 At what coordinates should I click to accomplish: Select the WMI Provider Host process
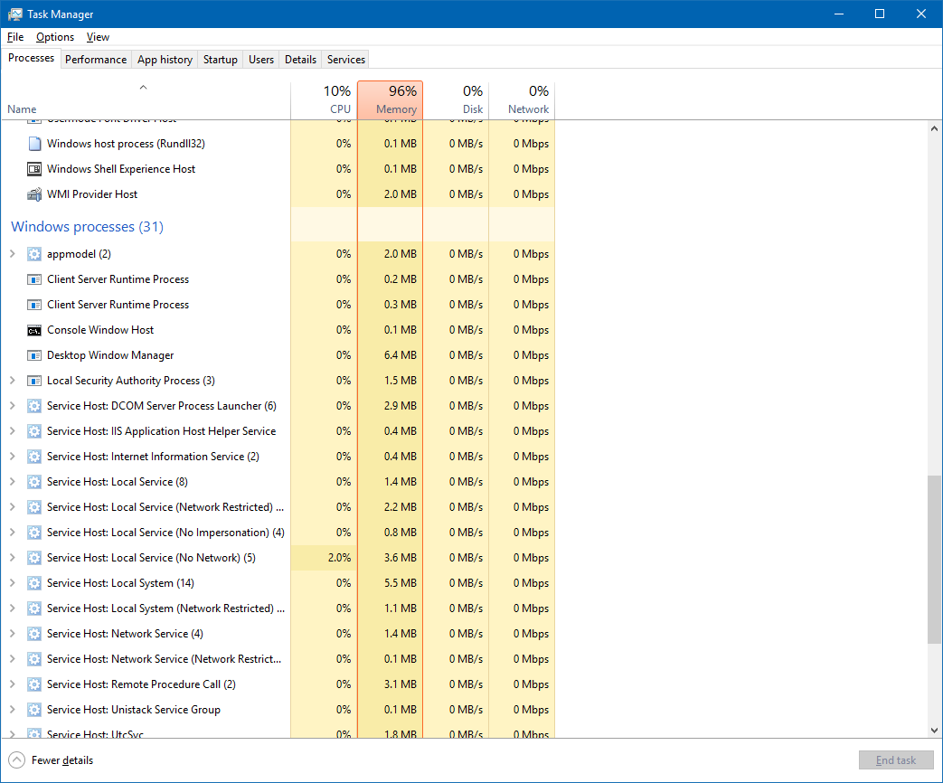pos(278,194)
